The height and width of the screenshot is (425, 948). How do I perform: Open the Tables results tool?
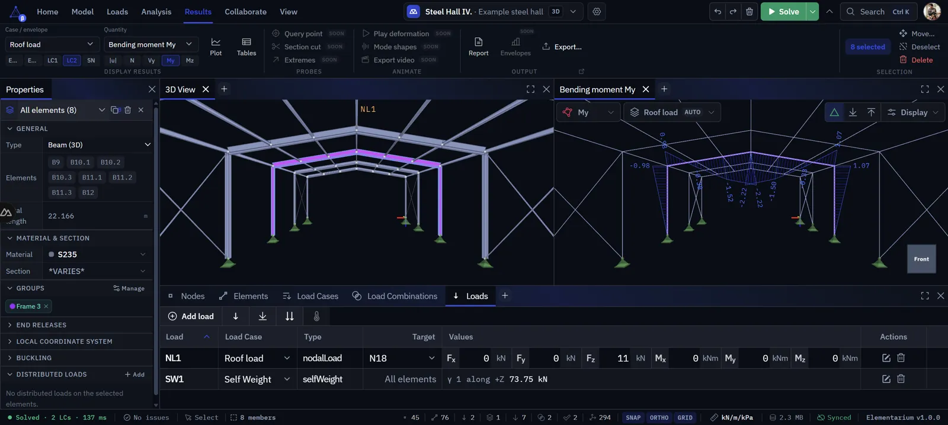click(246, 47)
